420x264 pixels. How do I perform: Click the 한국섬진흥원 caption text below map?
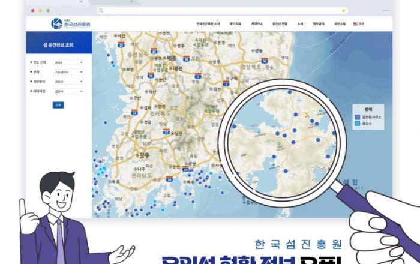(298, 244)
